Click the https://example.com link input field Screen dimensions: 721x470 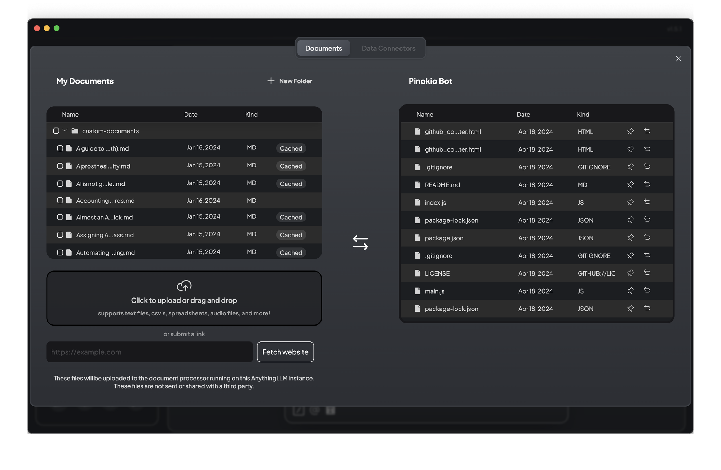[x=149, y=352]
